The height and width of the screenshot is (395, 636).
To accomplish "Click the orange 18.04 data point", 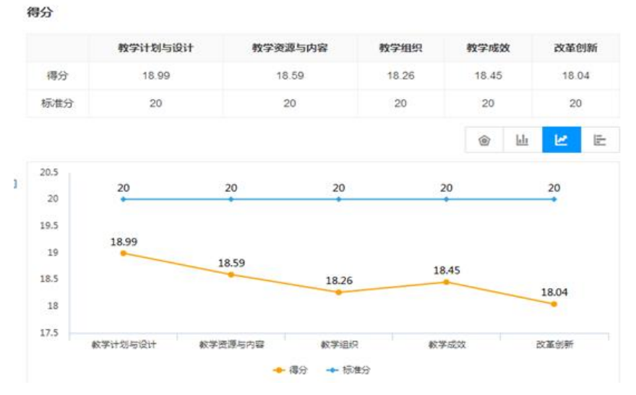I will point(554,304).
